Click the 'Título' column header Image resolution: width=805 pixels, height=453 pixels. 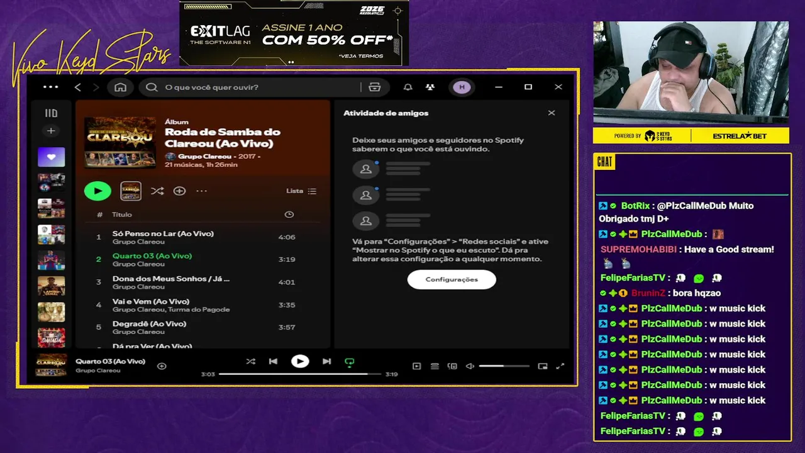click(122, 215)
